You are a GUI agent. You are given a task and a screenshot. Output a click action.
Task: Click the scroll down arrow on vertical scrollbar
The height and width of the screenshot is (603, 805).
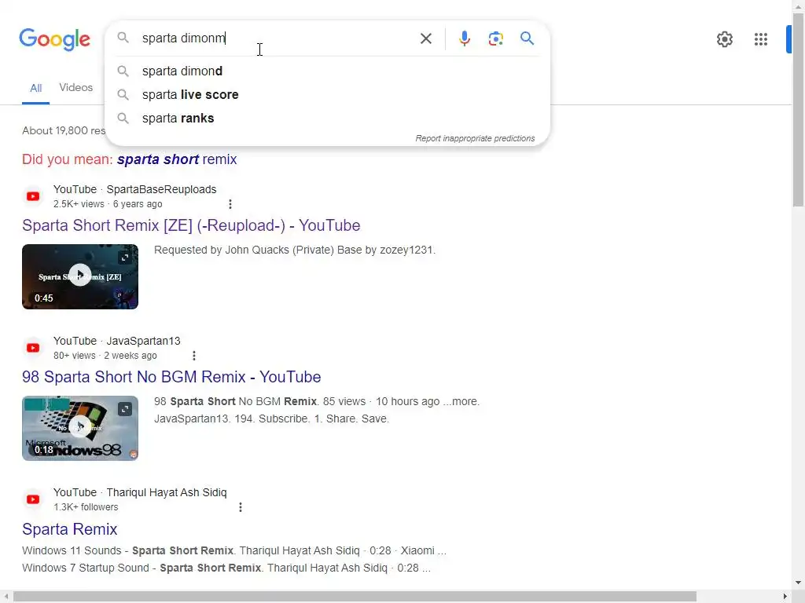pyautogui.click(x=799, y=583)
